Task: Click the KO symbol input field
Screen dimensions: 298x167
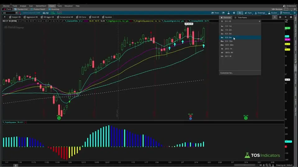Action: point(9,13)
